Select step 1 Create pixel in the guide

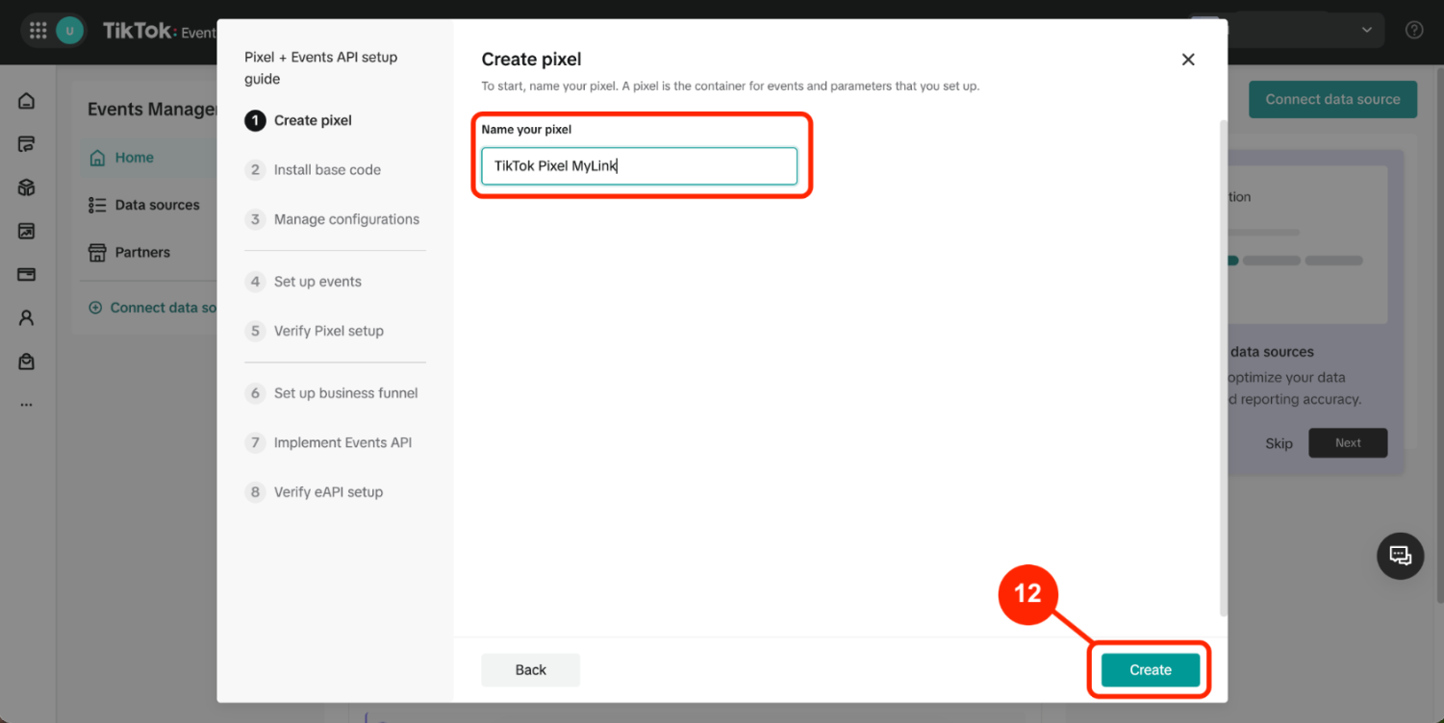coord(299,120)
